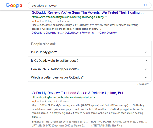Click the Google logo
Screen dimensions: 153x128
[14, 5]
